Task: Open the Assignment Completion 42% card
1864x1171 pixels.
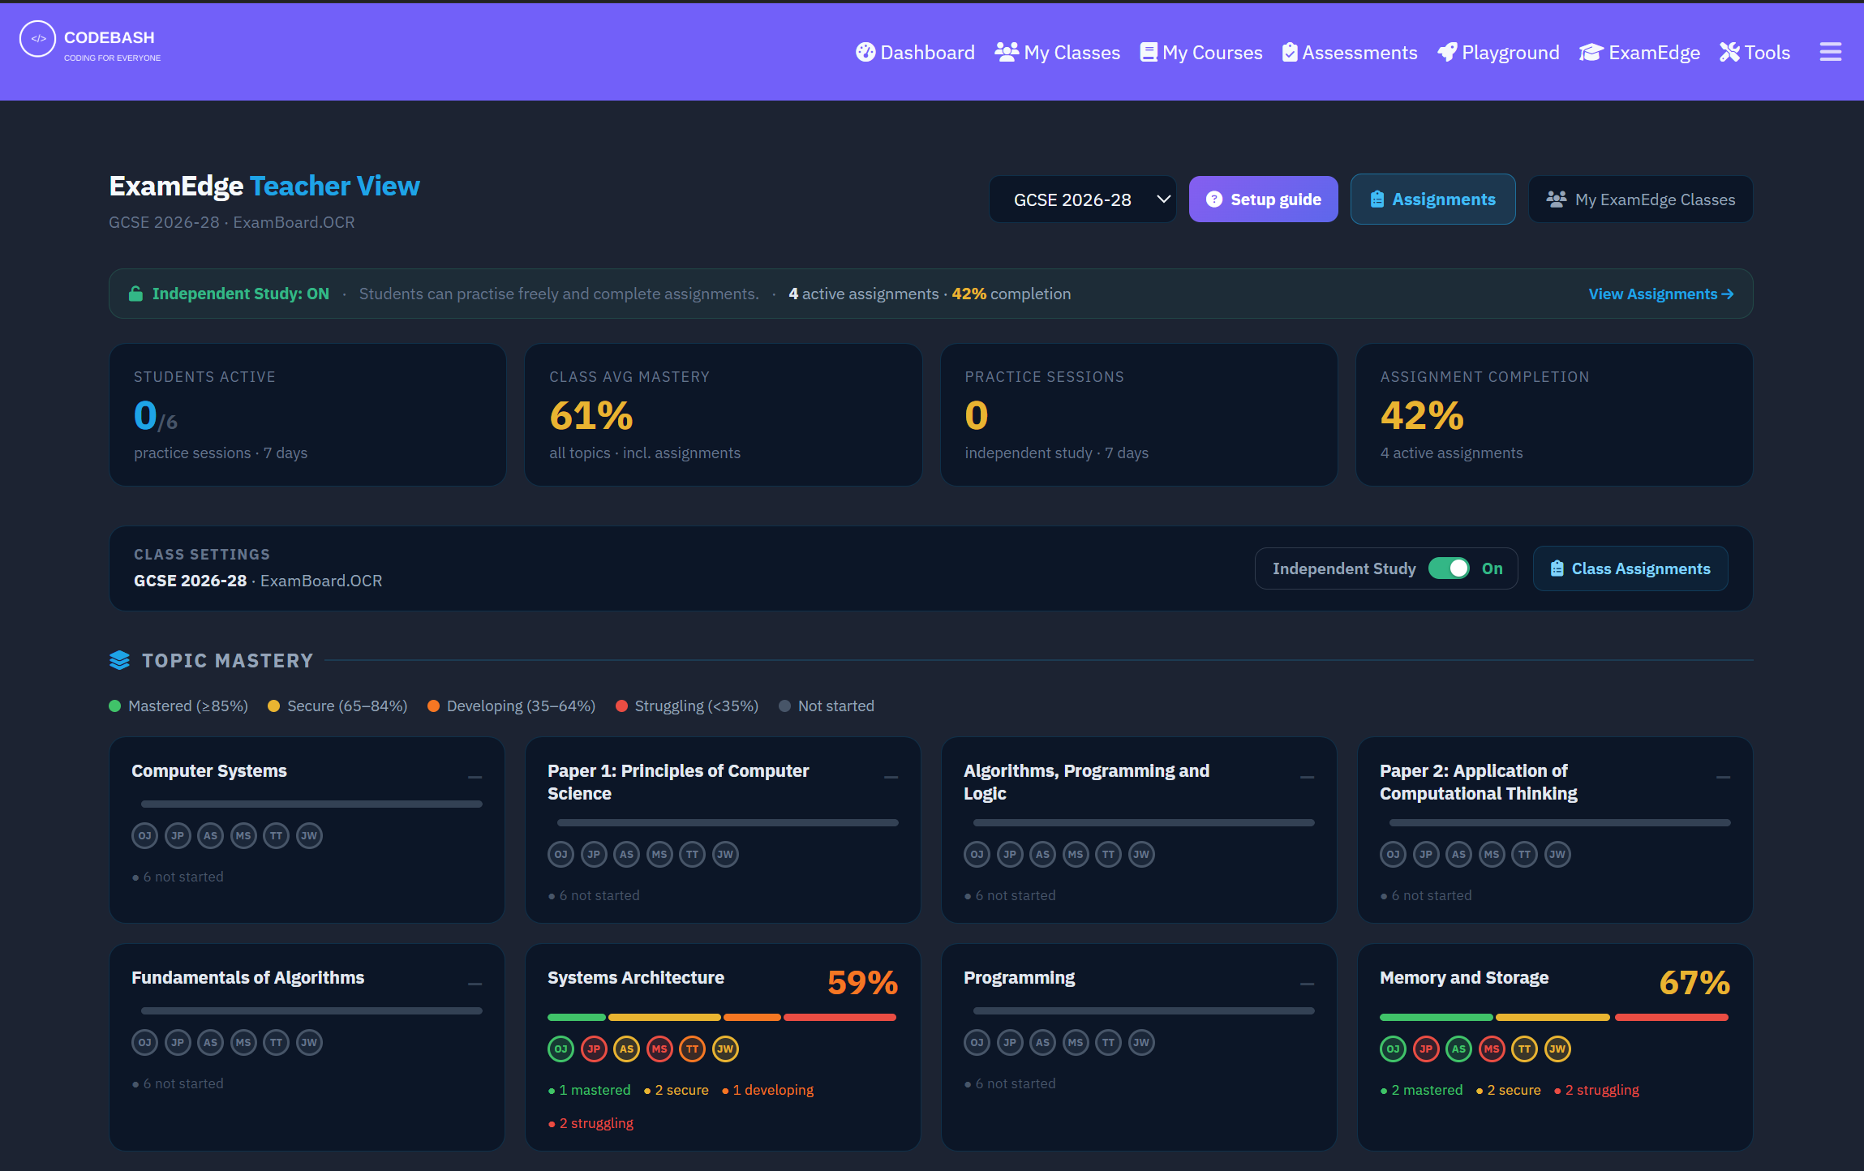Action: tap(1554, 414)
